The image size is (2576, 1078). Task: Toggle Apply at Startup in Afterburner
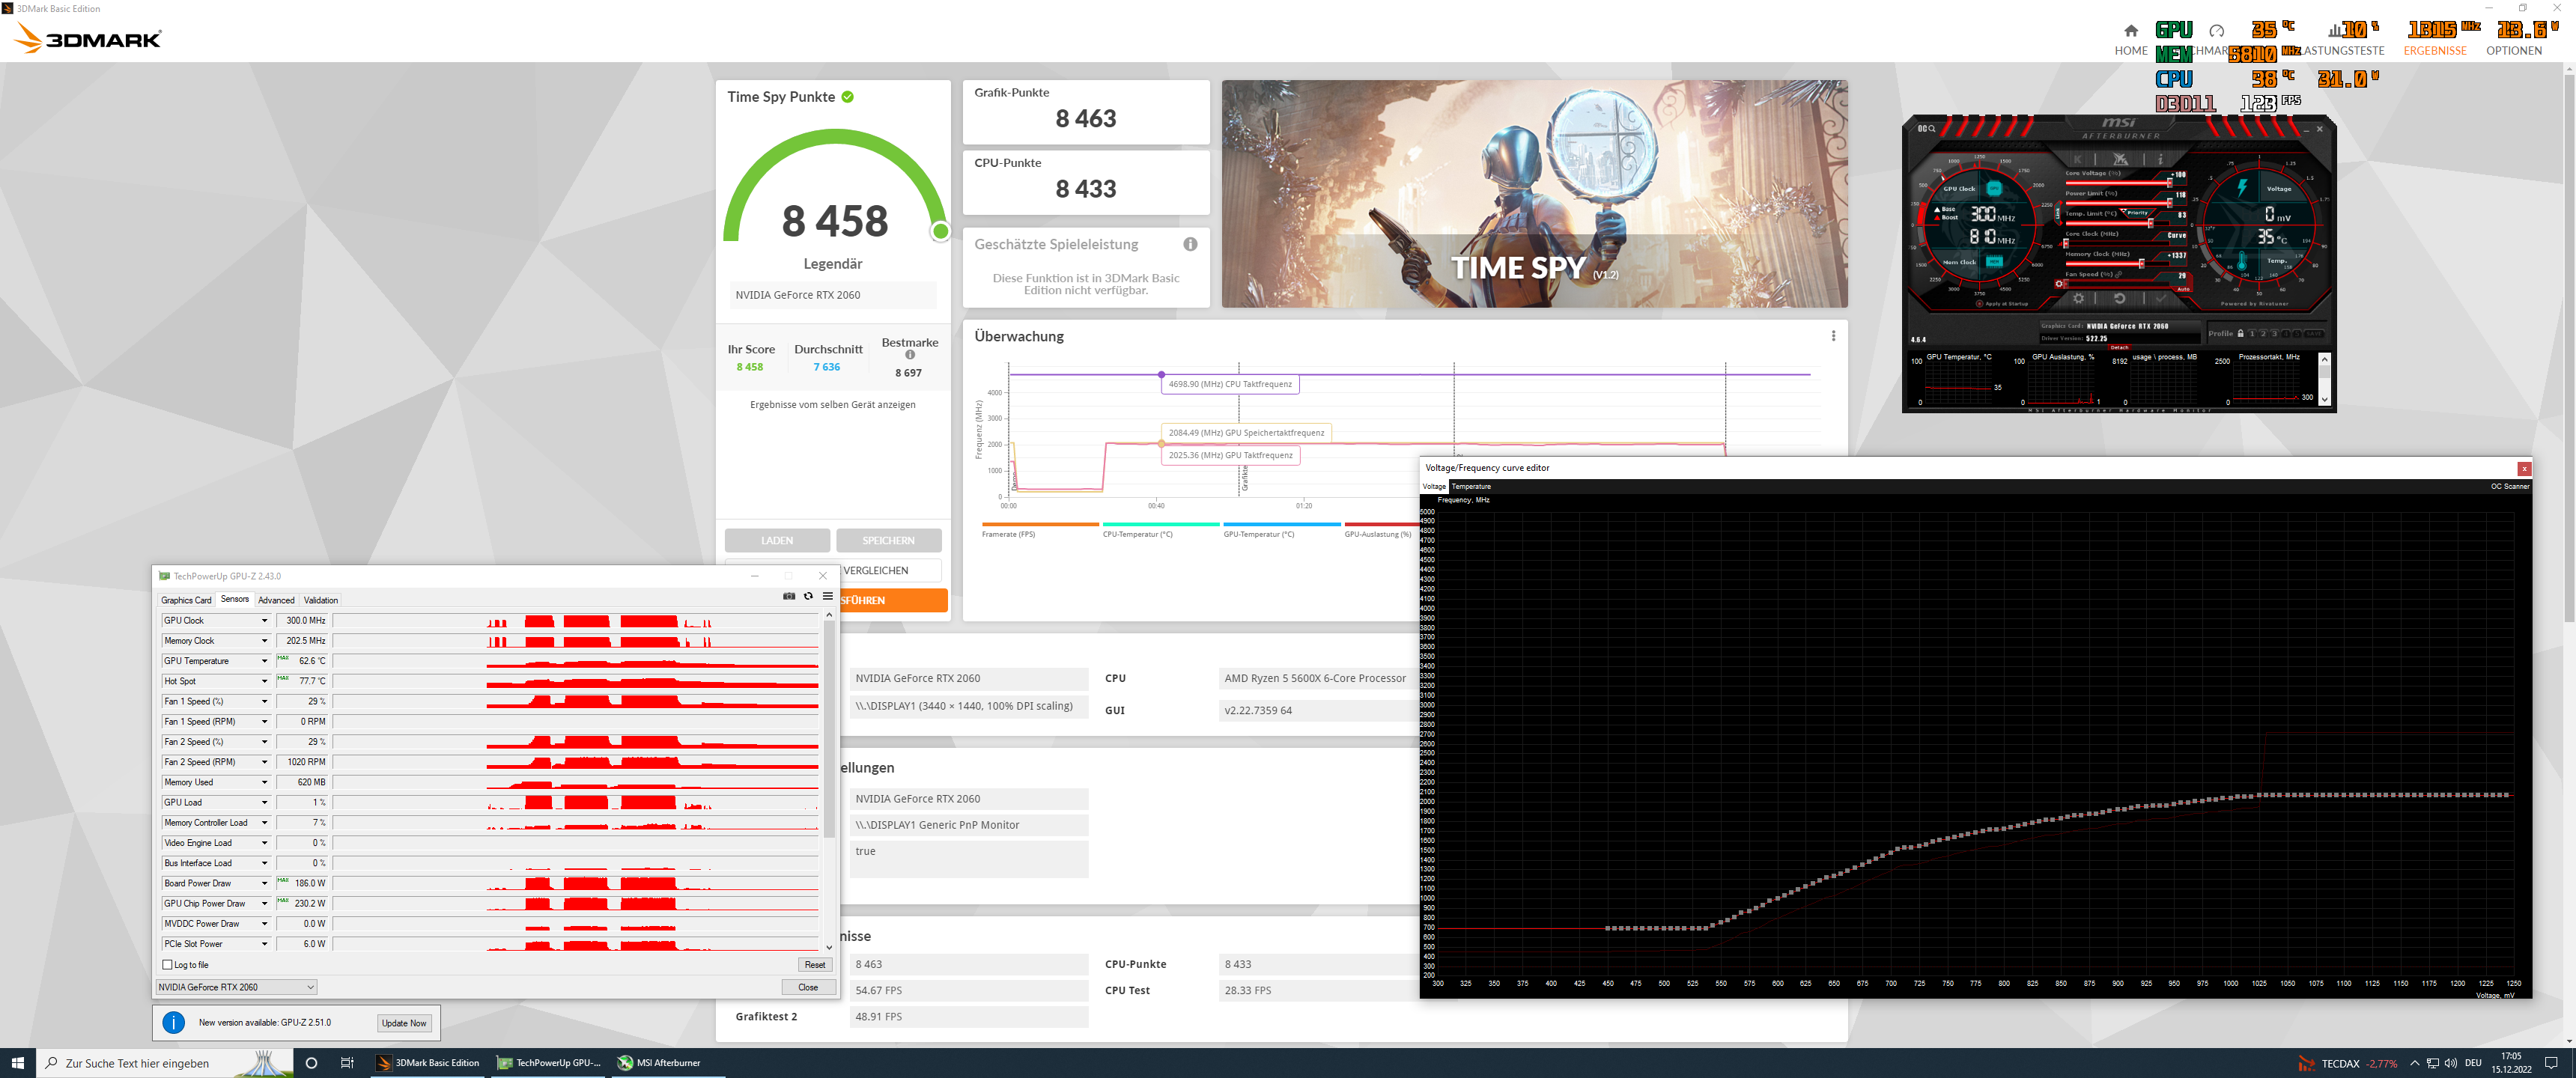pyautogui.click(x=1980, y=304)
